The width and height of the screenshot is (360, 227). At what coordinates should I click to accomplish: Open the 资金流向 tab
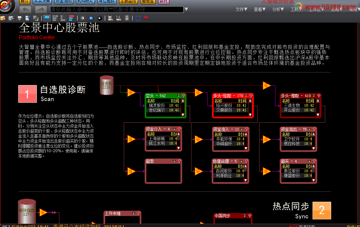[x=64, y=2]
